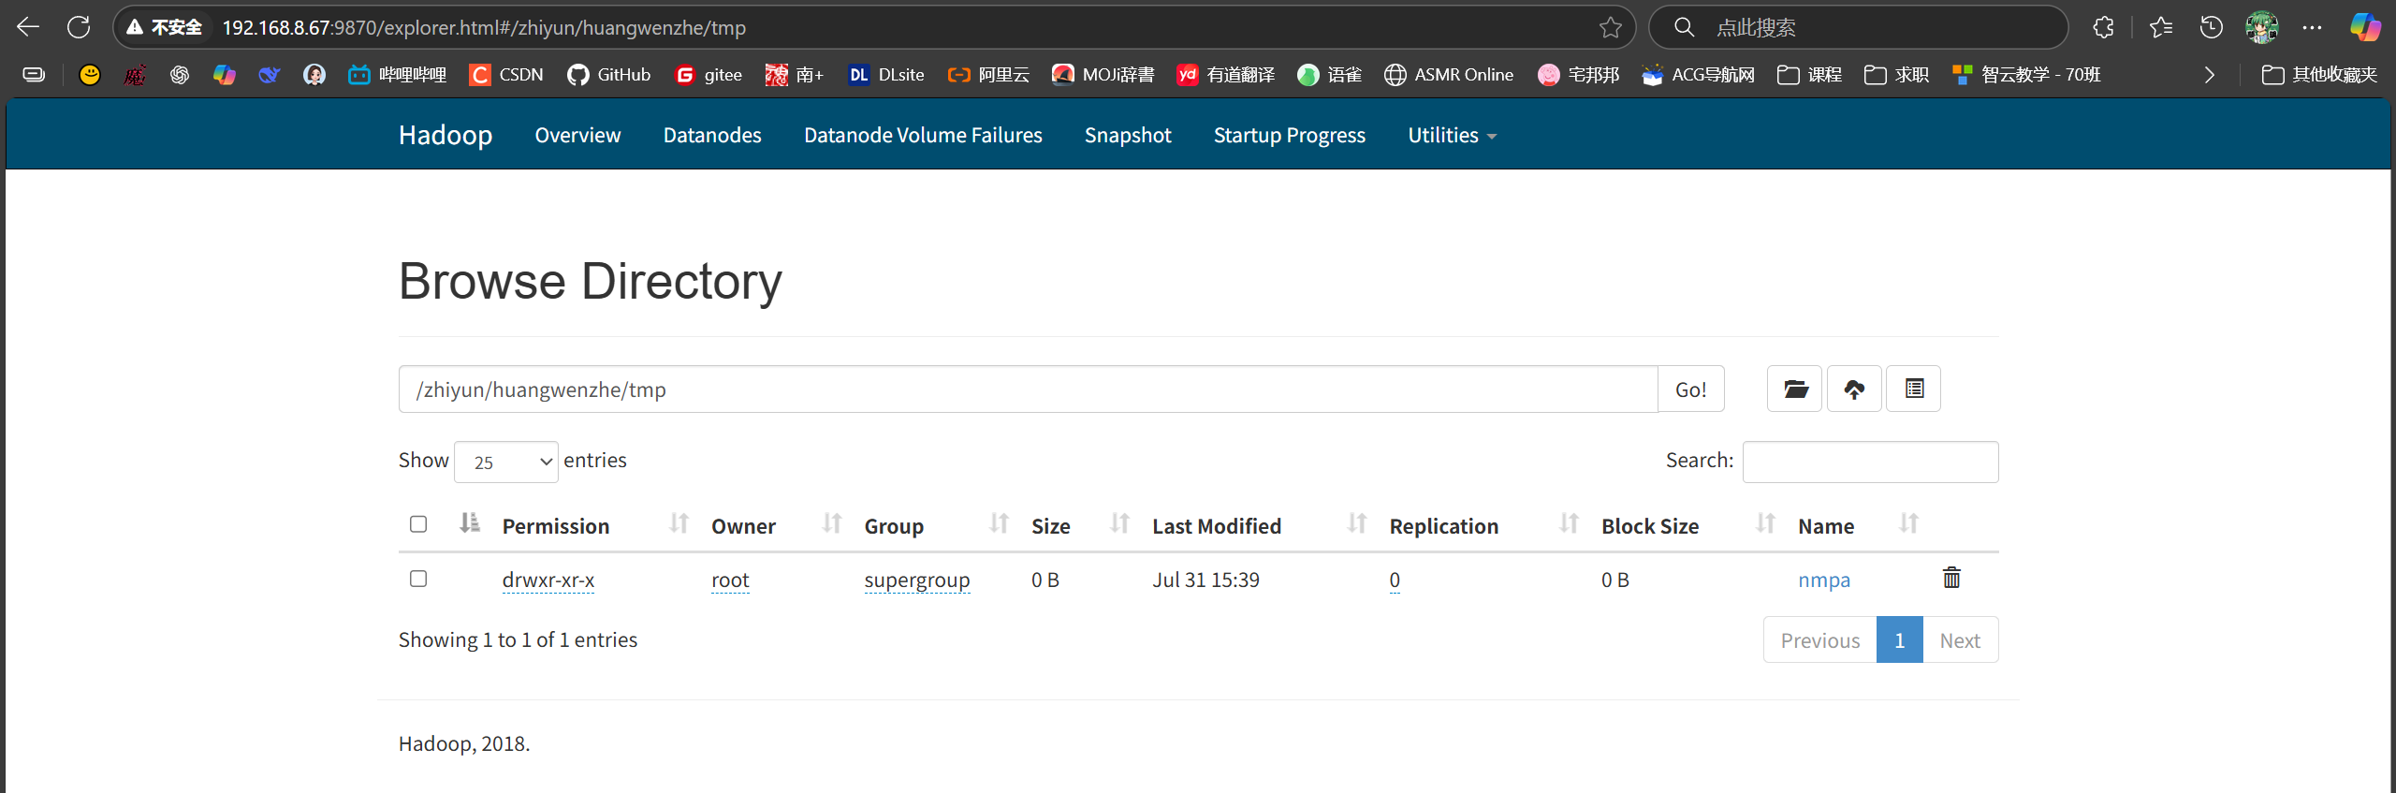The height and width of the screenshot is (793, 2396).
Task: Open the Show entries count dropdown
Action: point(506,462)
